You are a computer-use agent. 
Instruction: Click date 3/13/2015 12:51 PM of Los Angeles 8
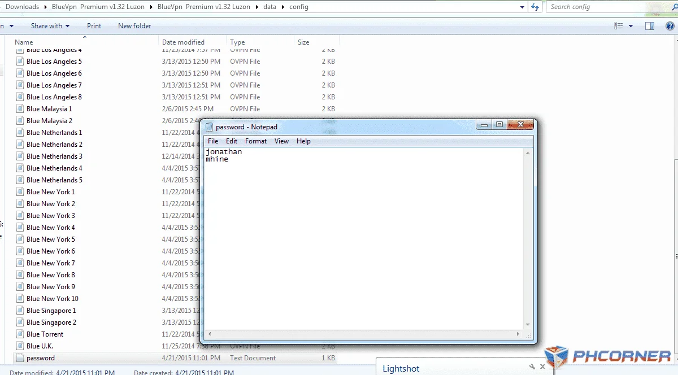tap(191, 97)
